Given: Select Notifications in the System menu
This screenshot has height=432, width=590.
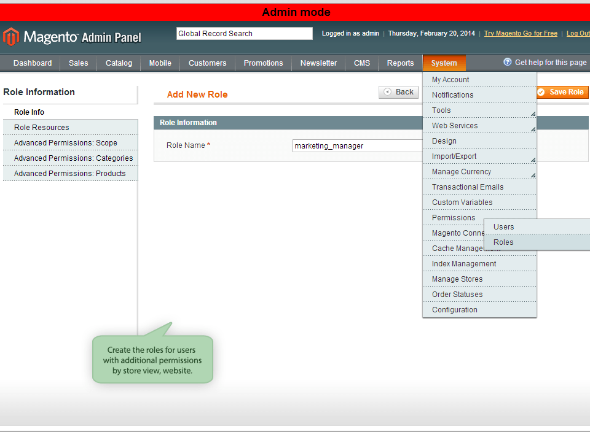Looking at the screenshot, I should (479, 95).
